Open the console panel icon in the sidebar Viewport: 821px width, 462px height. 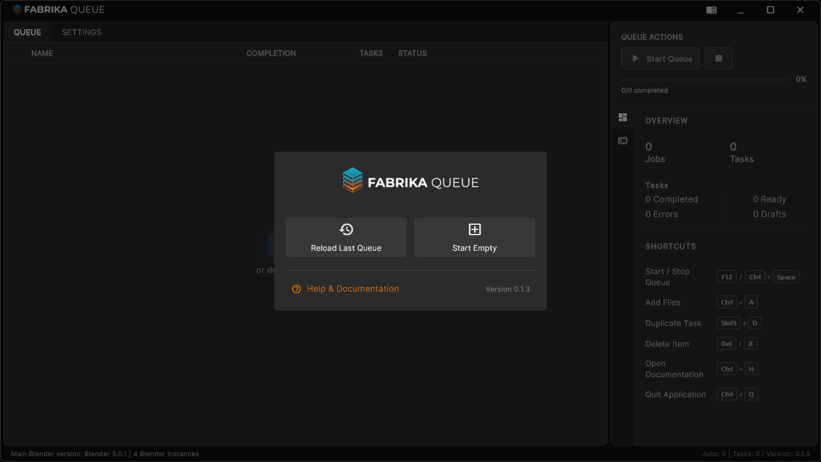point(623,141)
